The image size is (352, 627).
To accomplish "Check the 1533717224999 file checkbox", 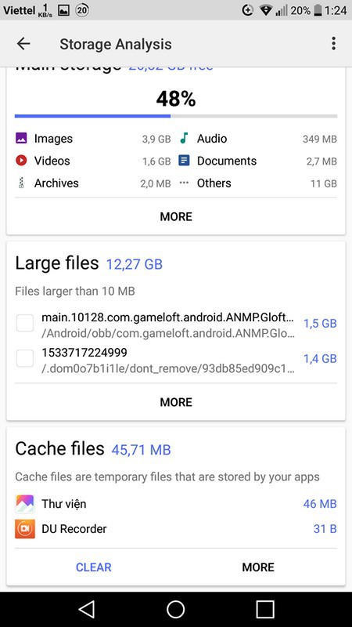I will click(25, 358).
